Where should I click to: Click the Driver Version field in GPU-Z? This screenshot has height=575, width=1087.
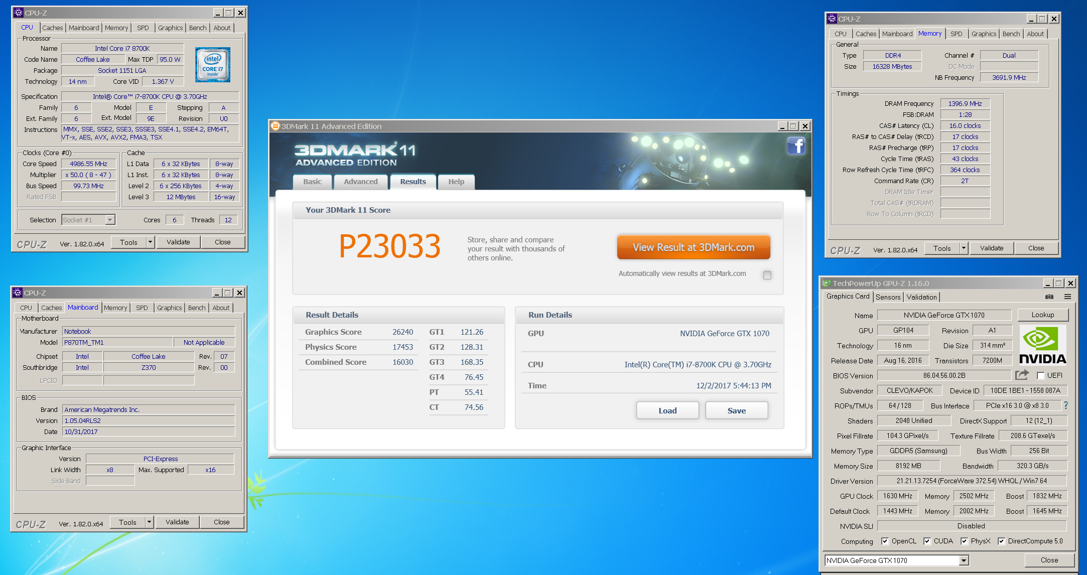972,481
